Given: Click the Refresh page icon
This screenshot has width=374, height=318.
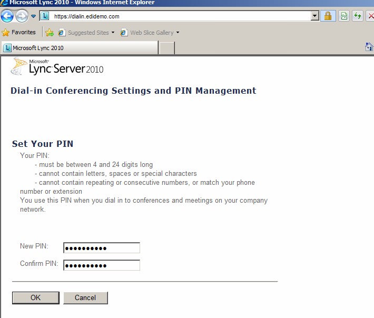Looking at the screenshot, I should pos(357,16).
